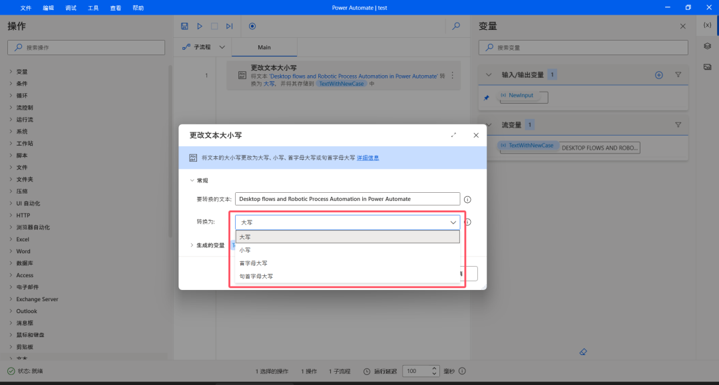This screenshot has width=719, height=385.
Task: Click the Run next action icon
Action: (229, 26)
